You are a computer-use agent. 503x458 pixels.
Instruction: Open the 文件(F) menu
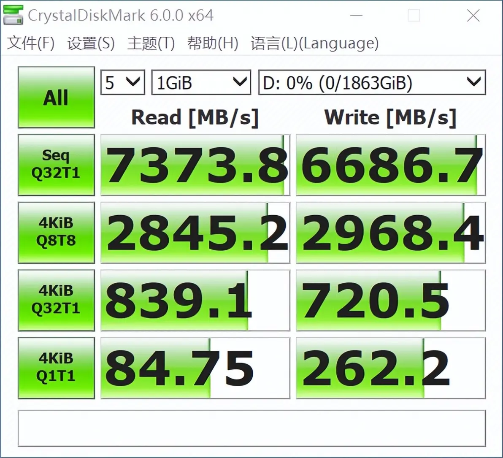[x=30, y=43]
